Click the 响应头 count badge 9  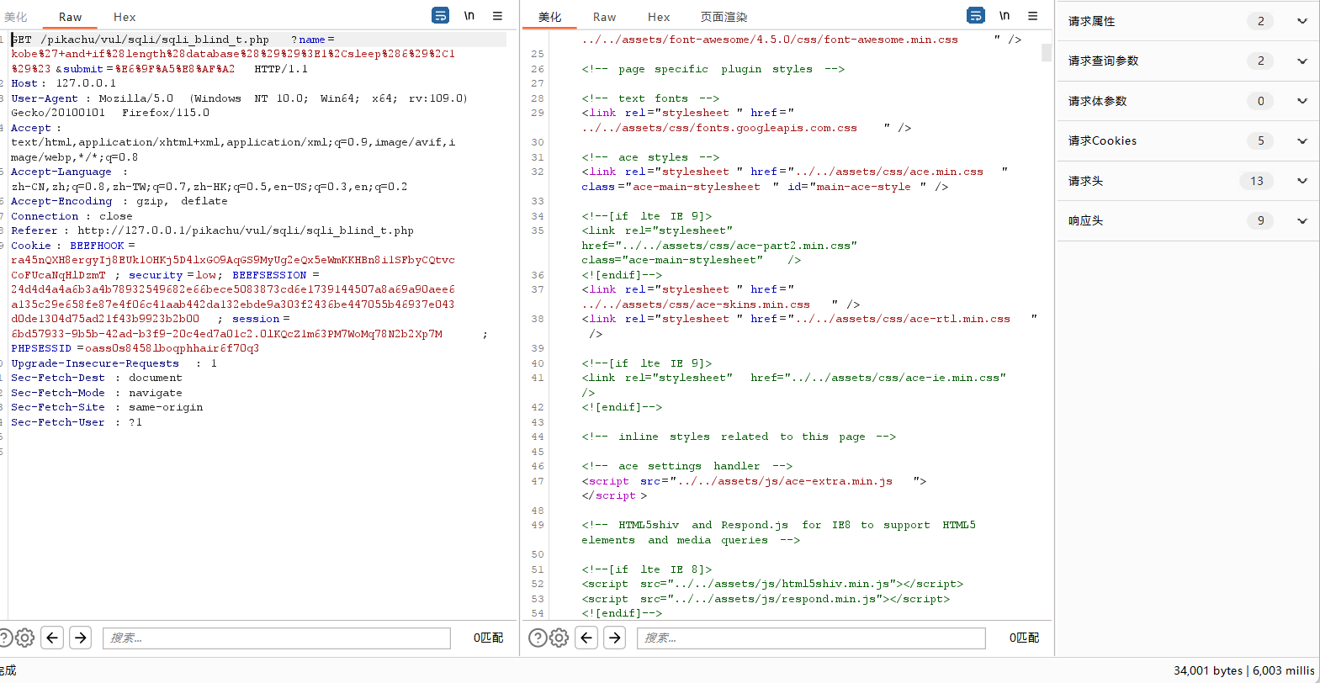(x=1260, y=220)
